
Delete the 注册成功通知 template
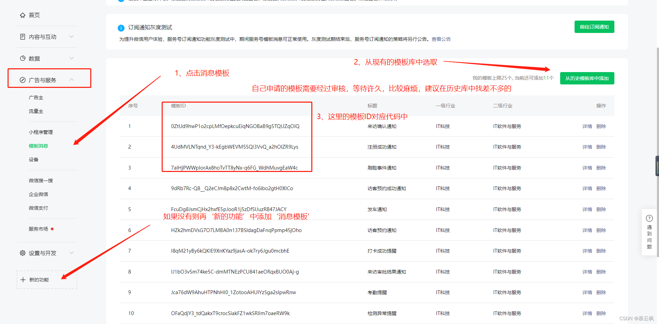click(x=601, y=147)
